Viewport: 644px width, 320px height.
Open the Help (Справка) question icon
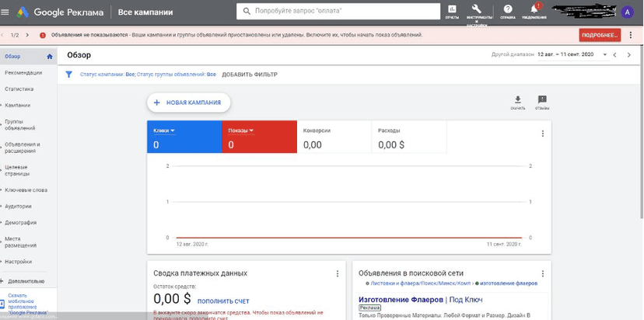tap(508, 11)
